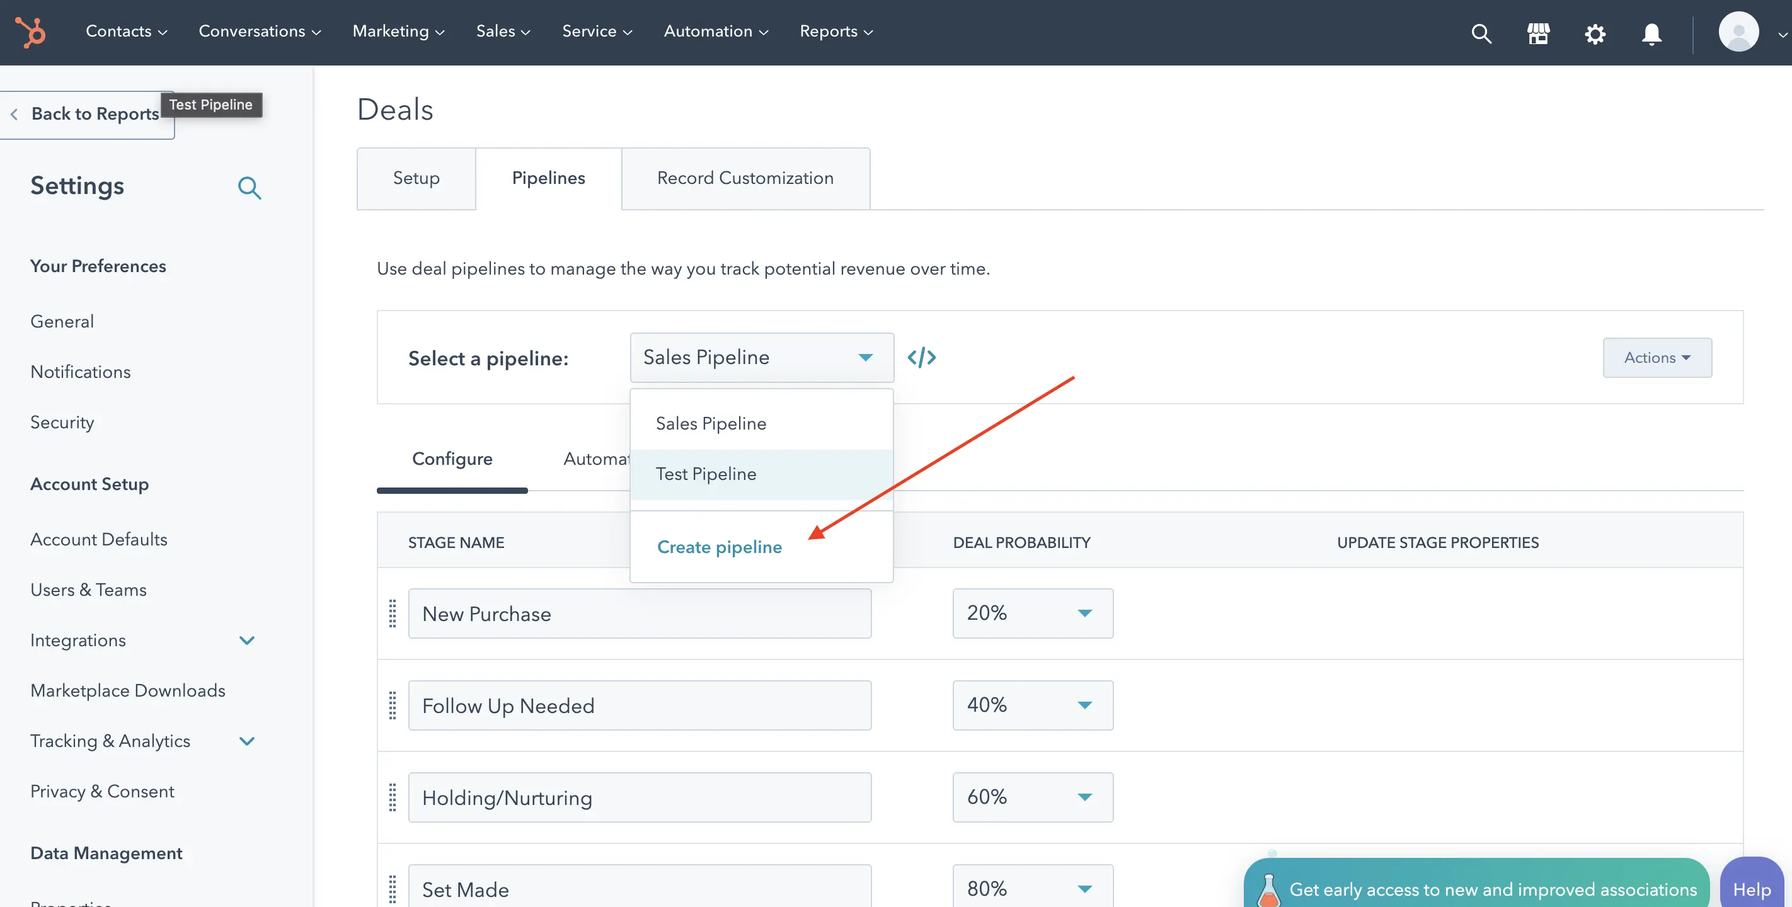
Task: Search settings with the sidebar magnifier
Action: coord(249,187)
